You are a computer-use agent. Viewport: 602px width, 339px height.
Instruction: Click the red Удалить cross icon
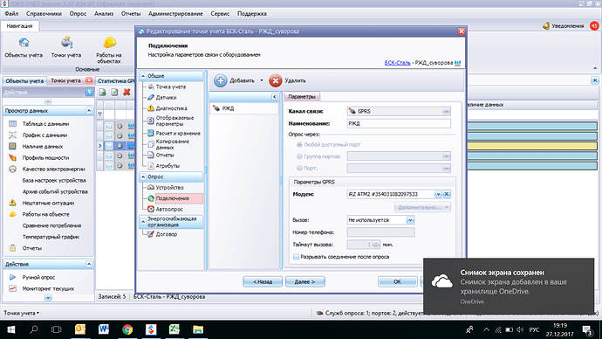tap(276, 80)
